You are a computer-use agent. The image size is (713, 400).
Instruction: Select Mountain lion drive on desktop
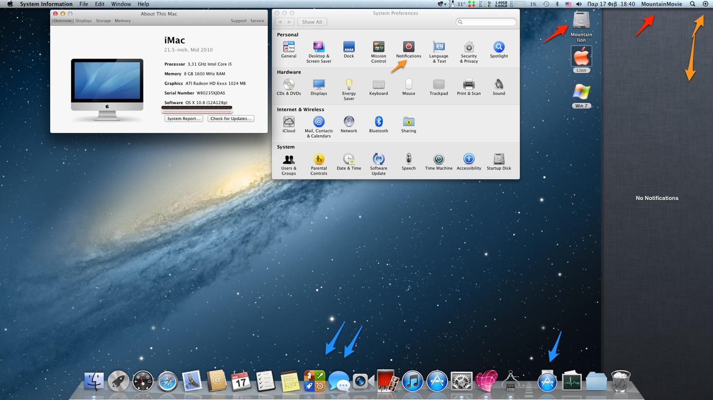pos(581,27)
